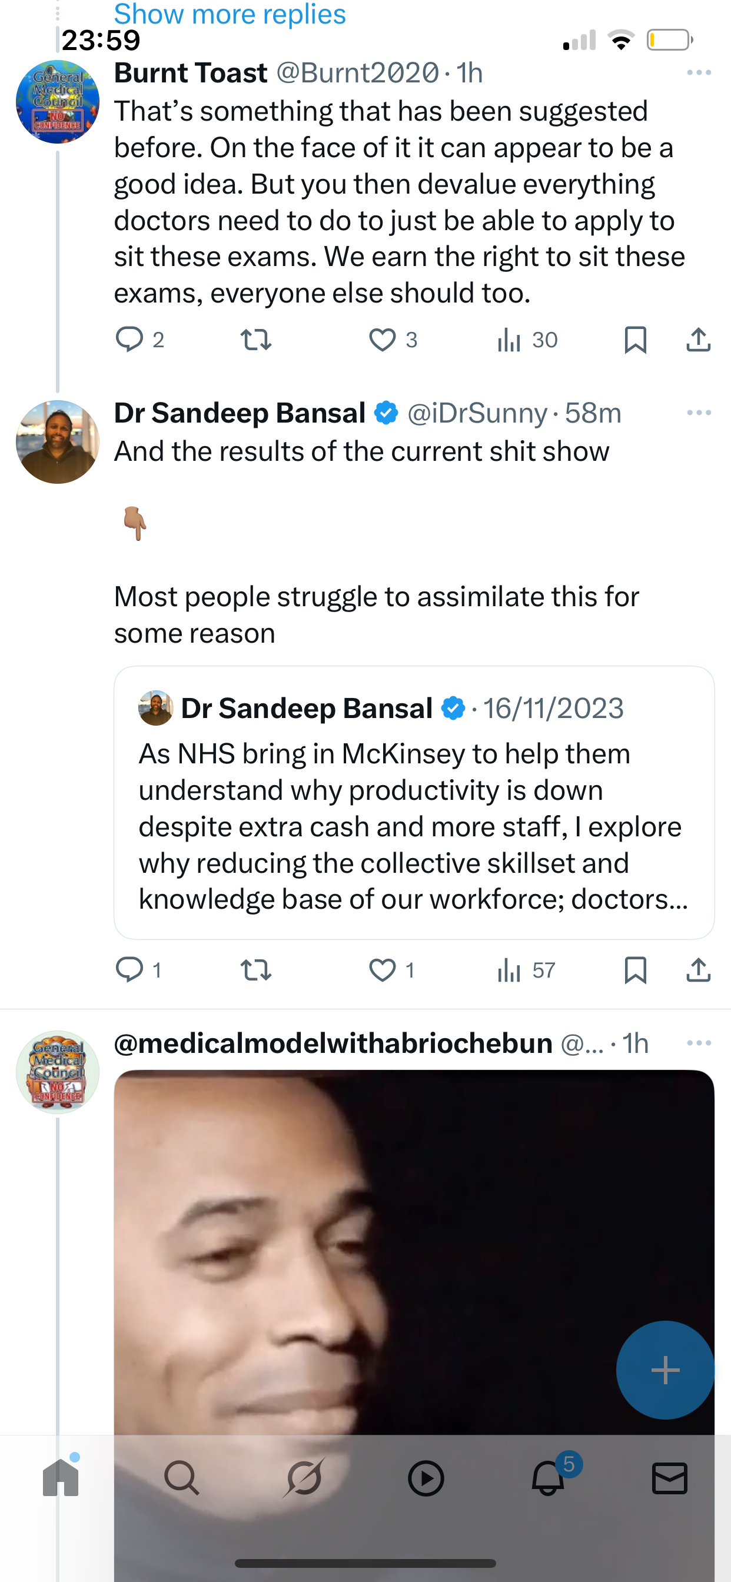
Task: Open the Grok tab
Action: coord(304,1478)
